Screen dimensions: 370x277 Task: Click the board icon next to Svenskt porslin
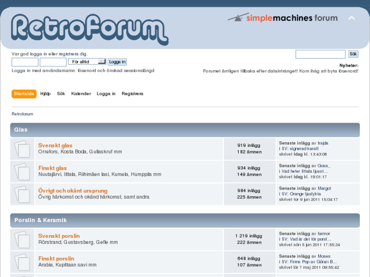[x=22, y=239]
